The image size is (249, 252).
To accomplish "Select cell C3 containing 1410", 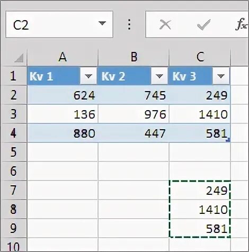I will pyautogui.click(x=200, y=114).
